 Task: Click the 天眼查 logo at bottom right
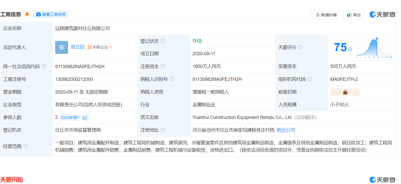click(x=383, y=180)
